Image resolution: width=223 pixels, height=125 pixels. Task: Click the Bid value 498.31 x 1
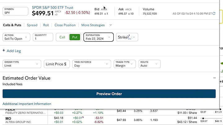pyautogui.click(x=101, y=14)
